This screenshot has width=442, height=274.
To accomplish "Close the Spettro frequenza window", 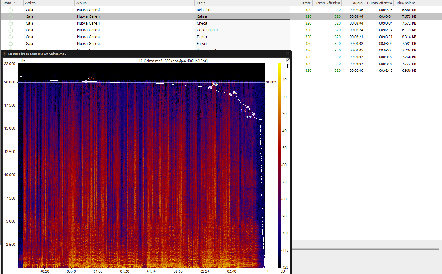I will [x=287, y=54].
